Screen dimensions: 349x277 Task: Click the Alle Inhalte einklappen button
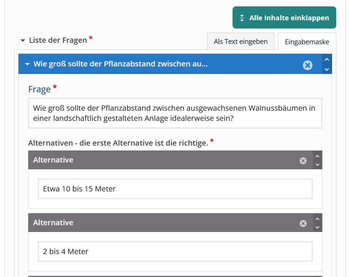click(x=284, y=18)
